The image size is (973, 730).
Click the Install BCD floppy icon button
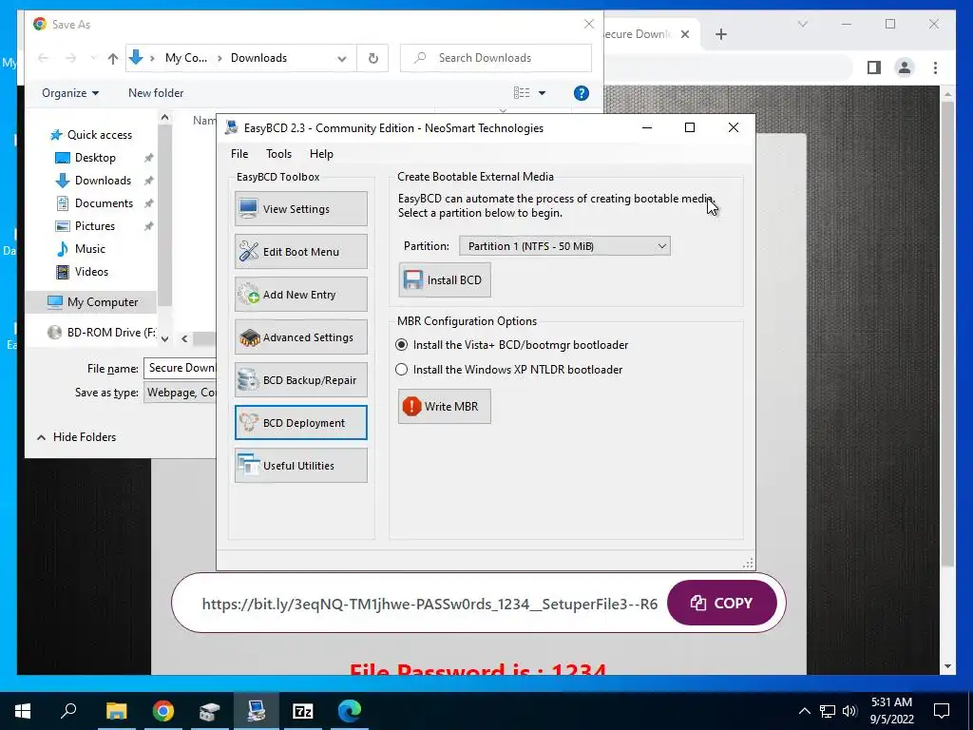pos(445,280)
